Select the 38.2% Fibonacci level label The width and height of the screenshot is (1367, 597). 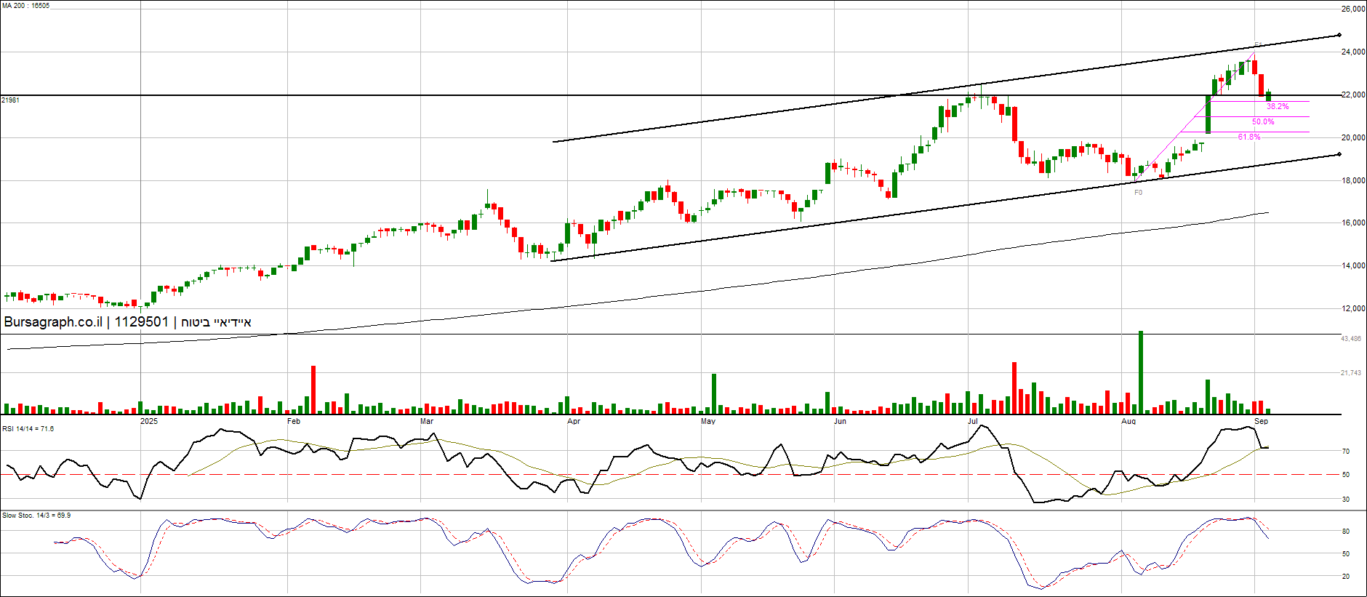click(x=1278, y=107)
